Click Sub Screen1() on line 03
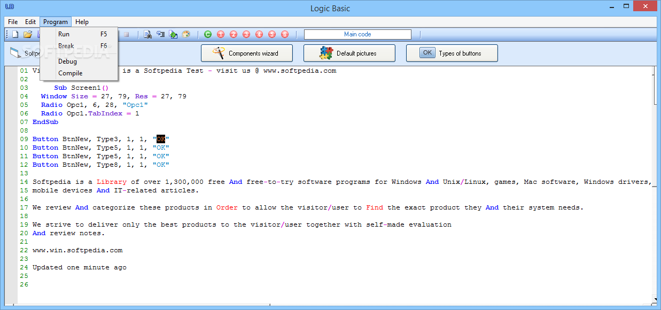Viewport: 661px width, 310px height. point(81,88)
